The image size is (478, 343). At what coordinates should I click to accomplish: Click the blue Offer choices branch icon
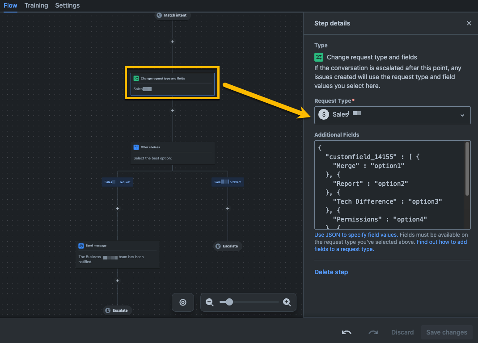click(x=136, y=147)
